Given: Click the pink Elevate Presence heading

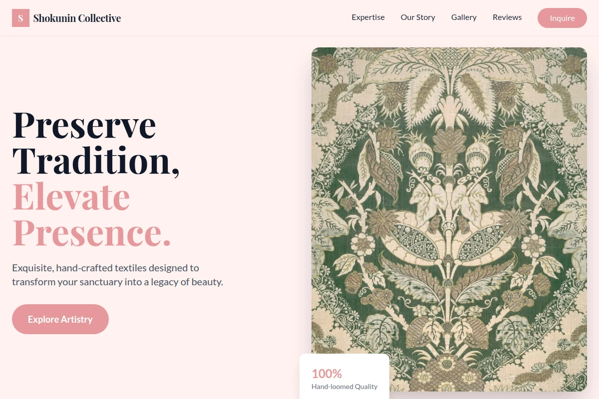Looking at the screenshot, I should 91,214.
